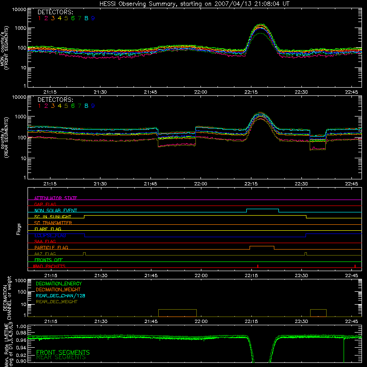Click REAR SEGMENTS label in livetime panel
Viewport: 367px width, 367px height.
pyautogui.click(x=61, y=357)
